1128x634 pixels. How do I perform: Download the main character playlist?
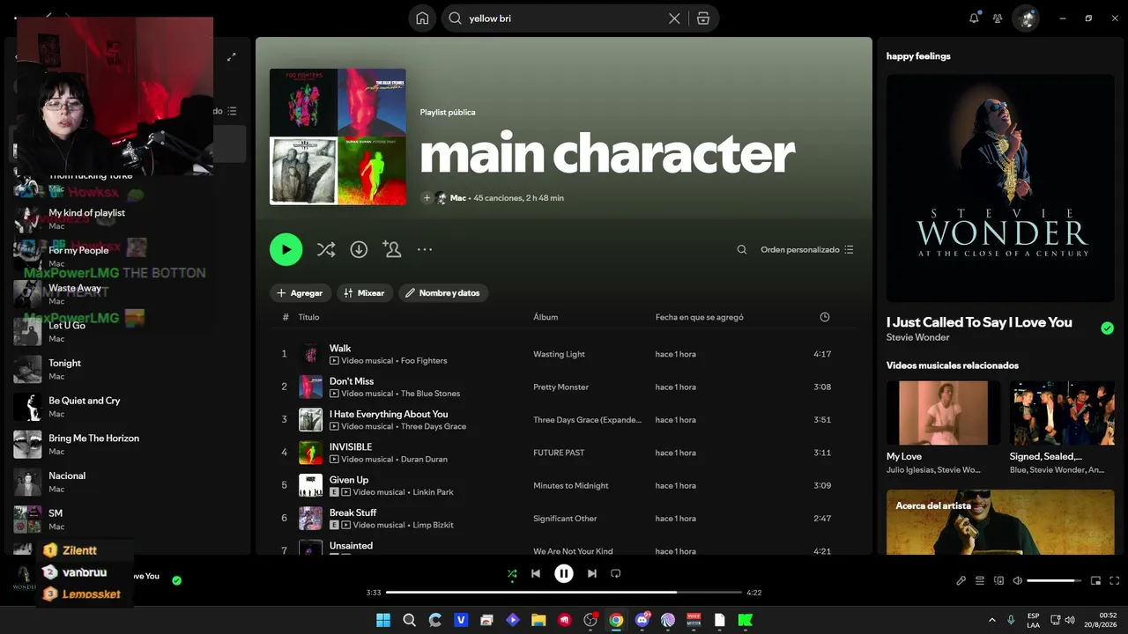359,250
